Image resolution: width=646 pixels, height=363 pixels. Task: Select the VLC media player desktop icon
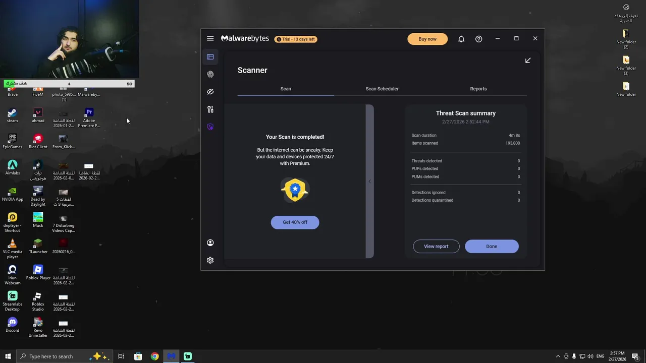13,249
